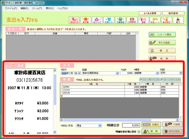Screen dimensions: 189x139
Task: Open the ツール(T) menu
Action: (x=37, y=8)
